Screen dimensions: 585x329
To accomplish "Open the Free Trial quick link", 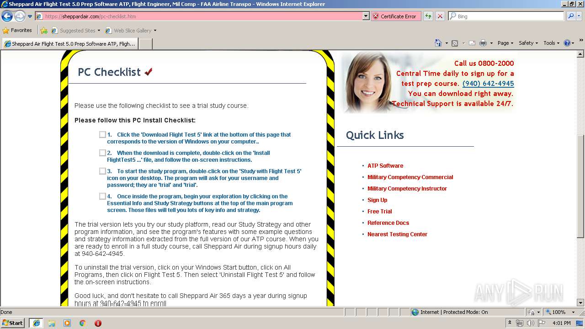I will (380, 211).
